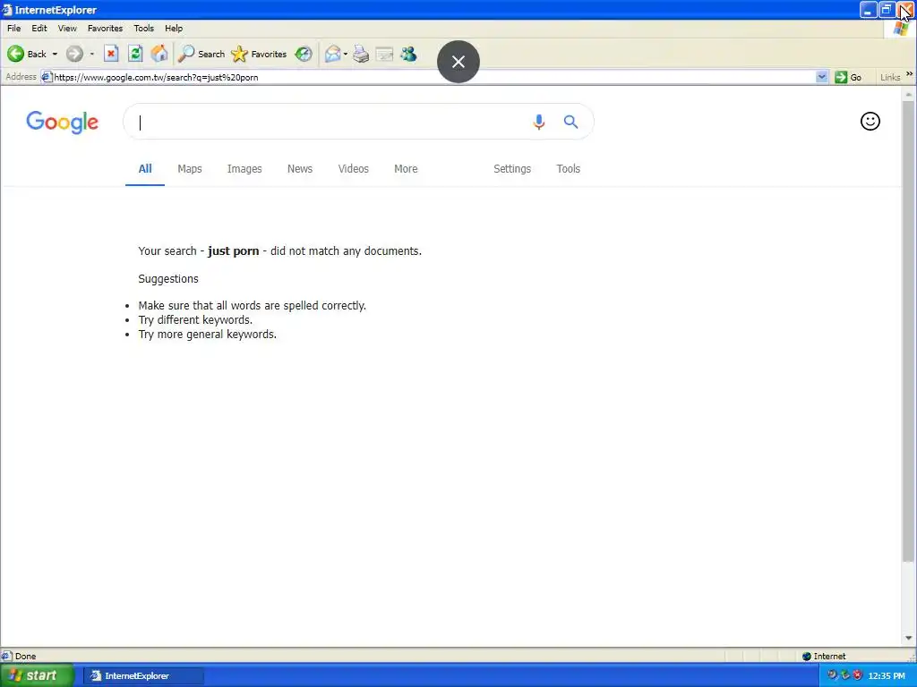This screenshot has width=917, height=687.
Task: Dismiss the dark circular X overlay button
Action: coord(458,62)
